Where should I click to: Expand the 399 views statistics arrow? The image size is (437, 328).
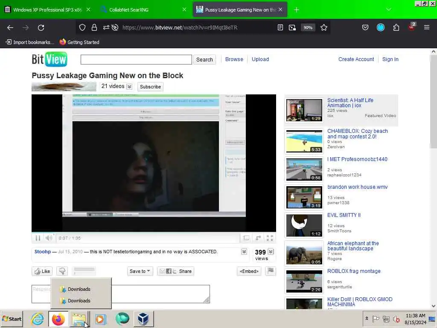[x=271, y=252]
